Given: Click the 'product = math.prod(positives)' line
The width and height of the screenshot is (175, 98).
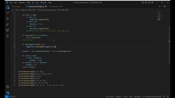Looking at the screenshot, I should coord(47,51).
